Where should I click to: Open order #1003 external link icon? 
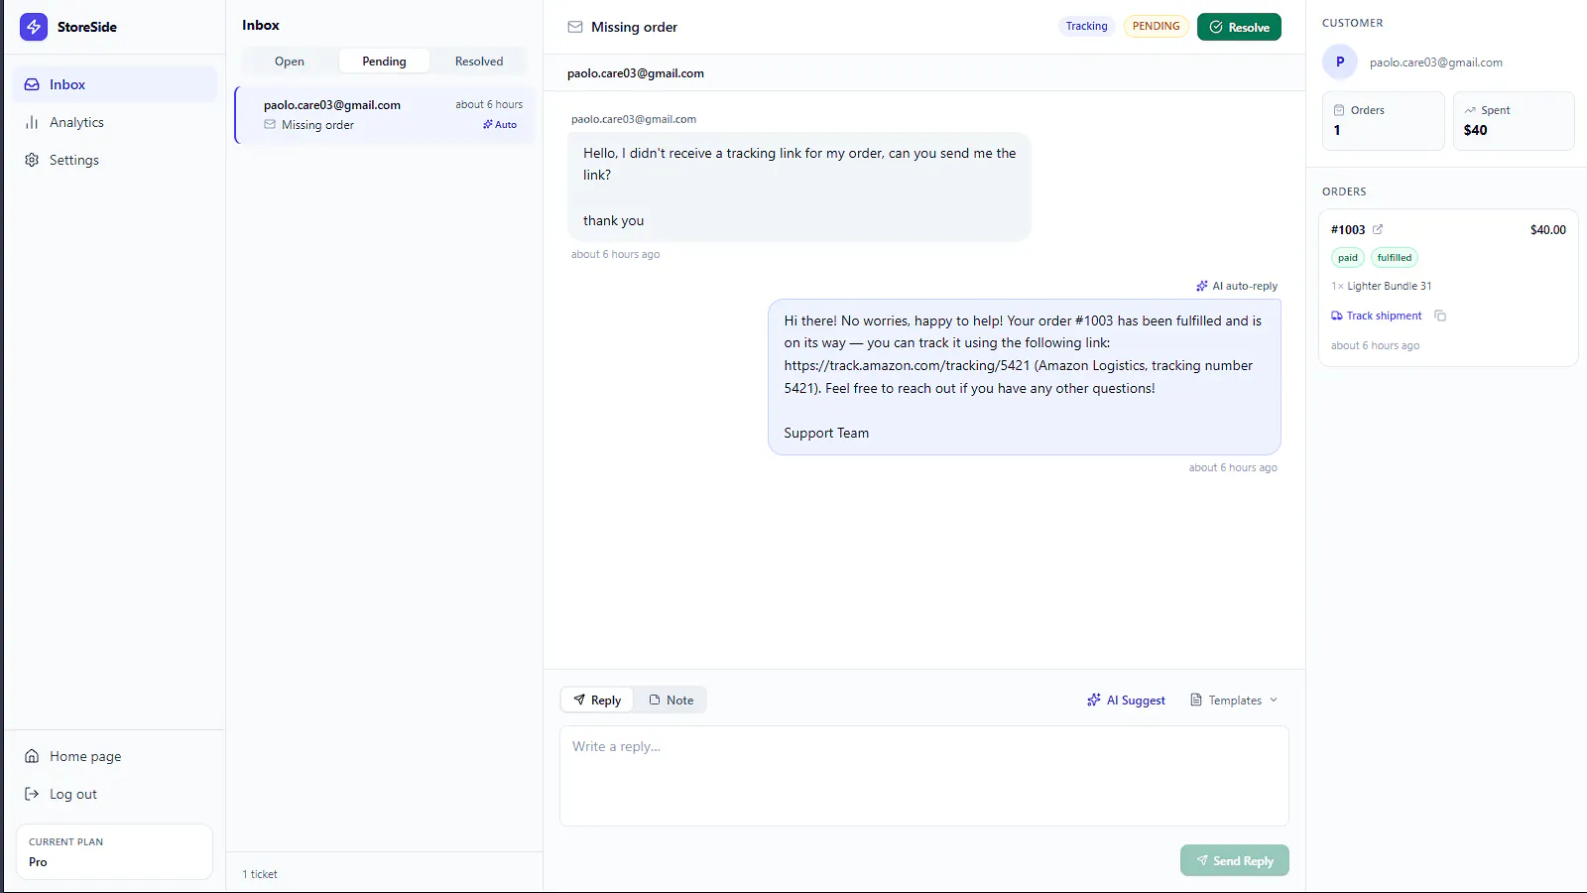pos(1378,229)
